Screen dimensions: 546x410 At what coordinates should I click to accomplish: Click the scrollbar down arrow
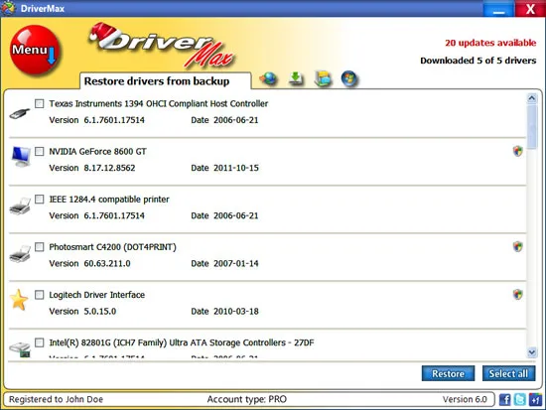tap(532, 352)
